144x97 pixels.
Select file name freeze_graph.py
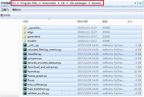[x=37, y=76]
